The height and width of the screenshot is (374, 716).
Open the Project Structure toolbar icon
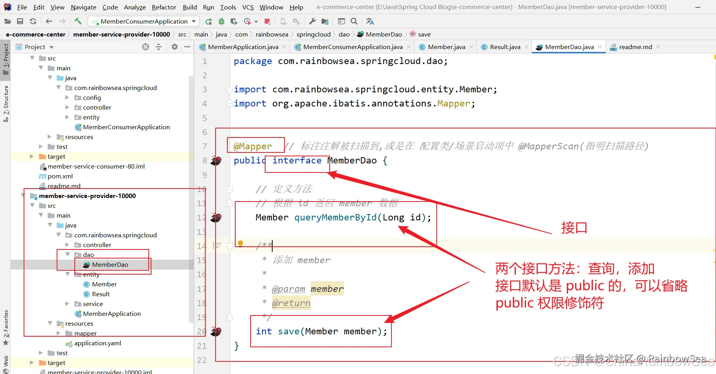(x=325, y=21)
